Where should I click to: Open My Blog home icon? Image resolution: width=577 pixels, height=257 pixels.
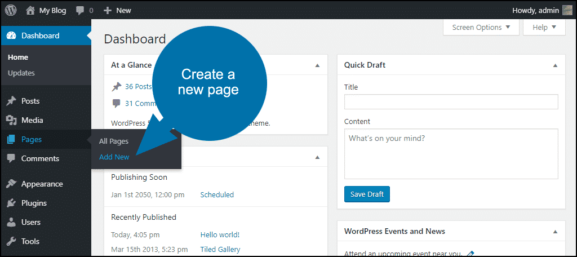(30, 10)
